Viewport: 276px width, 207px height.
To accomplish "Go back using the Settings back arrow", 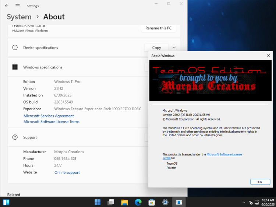I will click(x=7, y=6).
